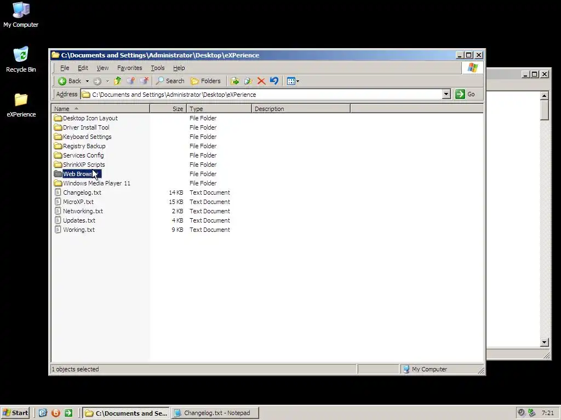This screenshot has height=420, width=561.
Task: Click Text Document type of Networking.txt
Action: point(210,211)
